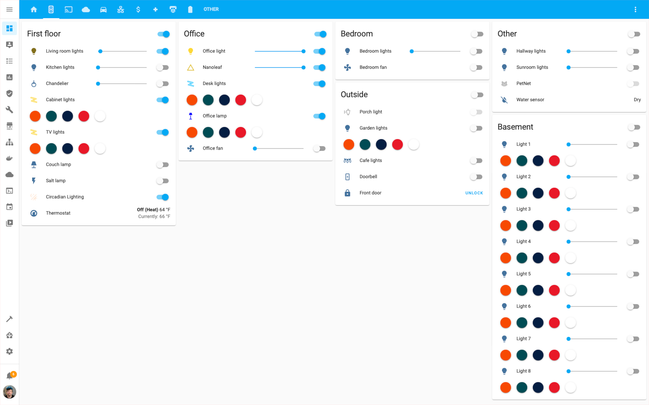Select the red color swatch under TV lights
The height and width of the screenshot is (405, 649).
pos(84,148)
